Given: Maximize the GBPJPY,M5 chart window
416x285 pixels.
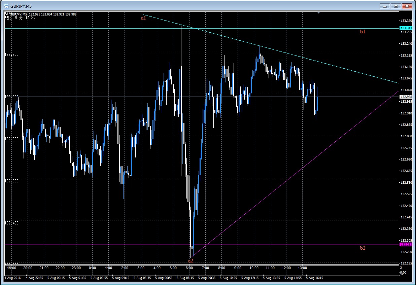Looking at the screenshot, I should pyautogui.click(x=396, y=6).
